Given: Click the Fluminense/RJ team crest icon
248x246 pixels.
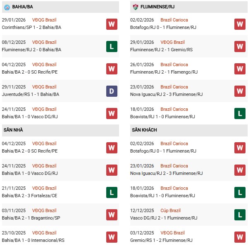Looking at the screenshot, I should (x=136, y=7).
